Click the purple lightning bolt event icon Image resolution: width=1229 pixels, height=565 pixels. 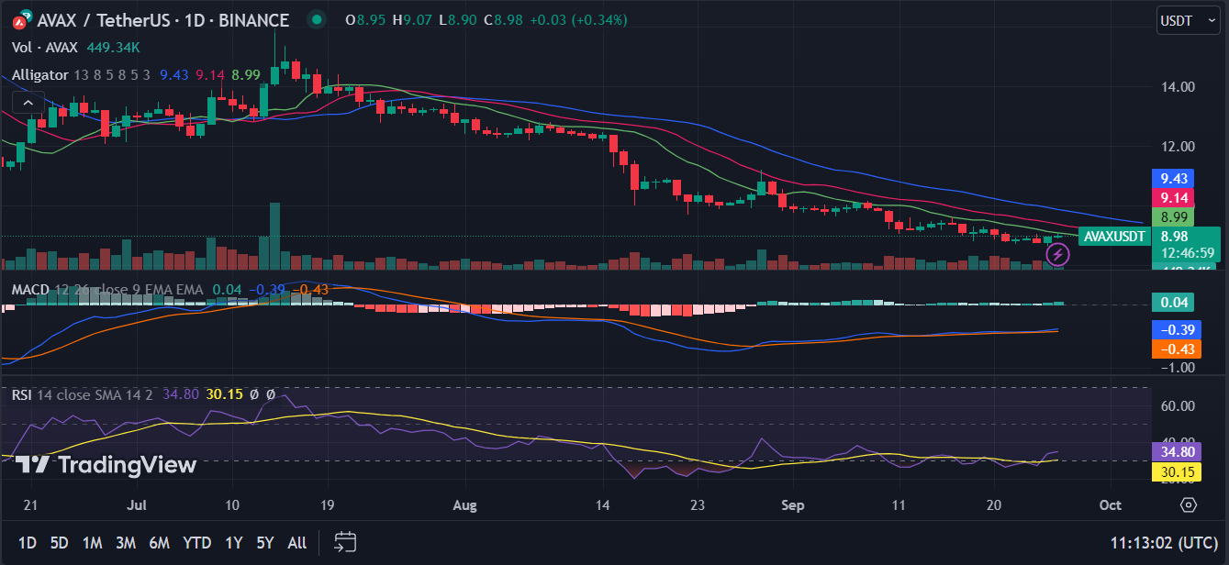(x=1058, y=254)
